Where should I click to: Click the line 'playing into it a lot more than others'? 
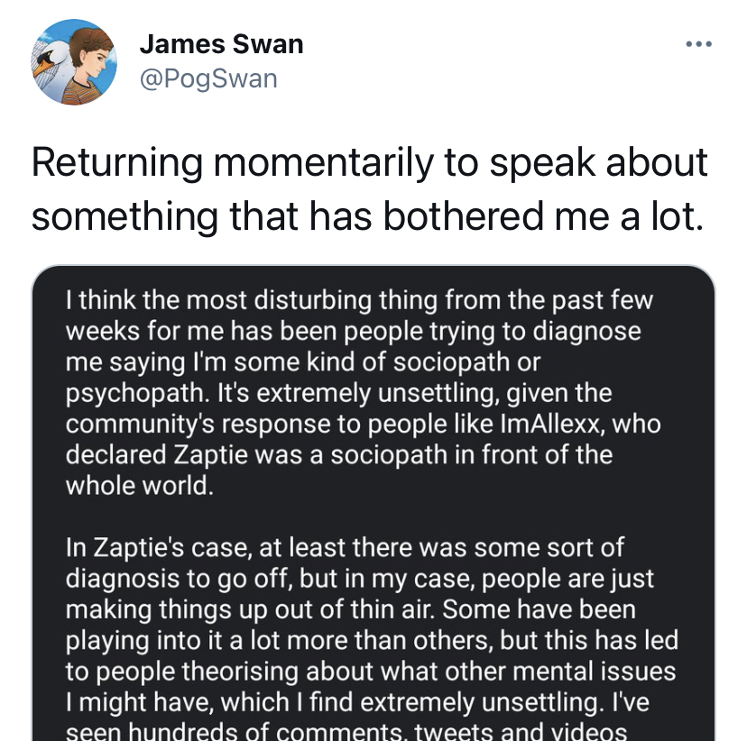coord(372,640)
